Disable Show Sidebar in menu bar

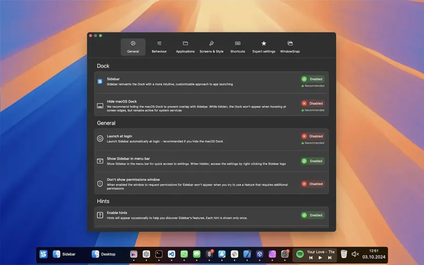click(x=313, y=161)
